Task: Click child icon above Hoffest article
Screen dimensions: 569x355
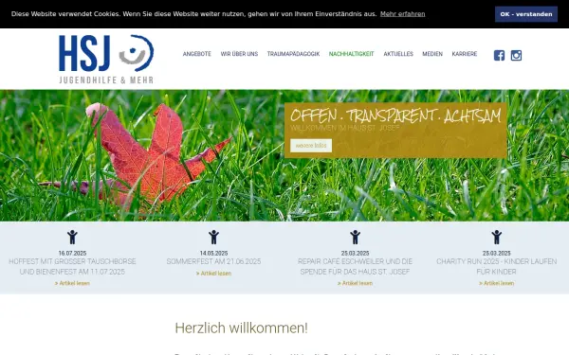Action: [72, 237]
